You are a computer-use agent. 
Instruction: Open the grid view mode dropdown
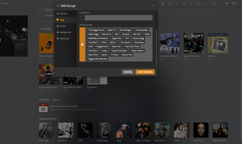pyautogui.click(x=234, y=3)
